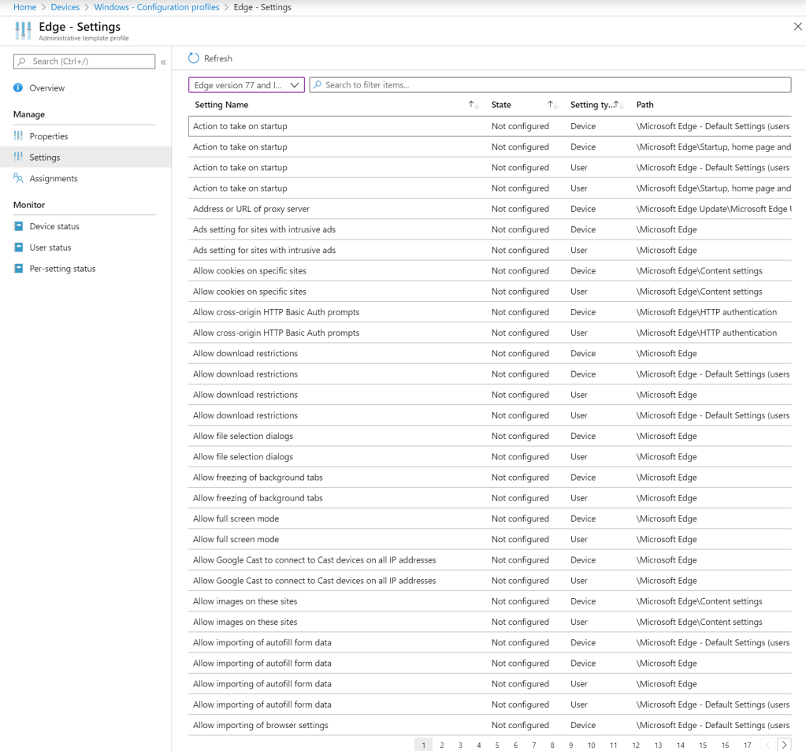Image resolution: width=806 pixels, height=751 pixels.
Task: Click the Search to filter items field
Action: (552, 85)
